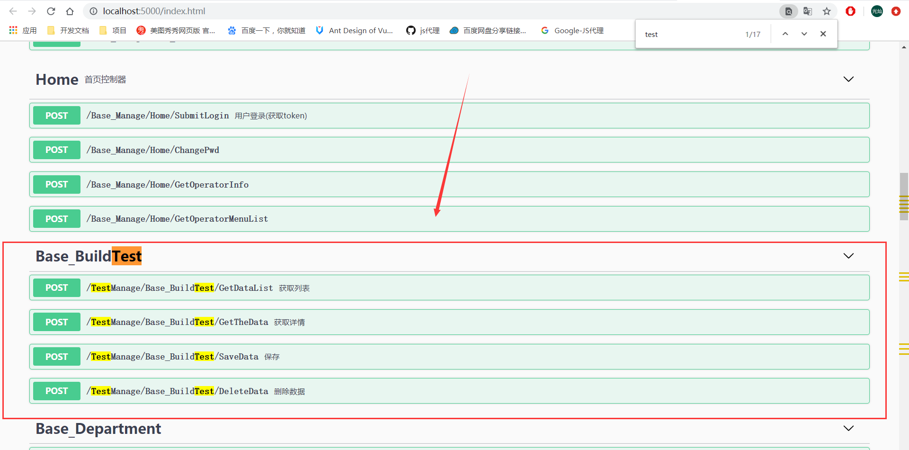
Task: Click the red AdBlock hand extension icon
Action: 850,11
